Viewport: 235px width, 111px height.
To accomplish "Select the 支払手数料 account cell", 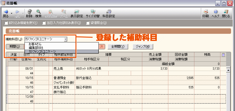I will tap(64, 87).
